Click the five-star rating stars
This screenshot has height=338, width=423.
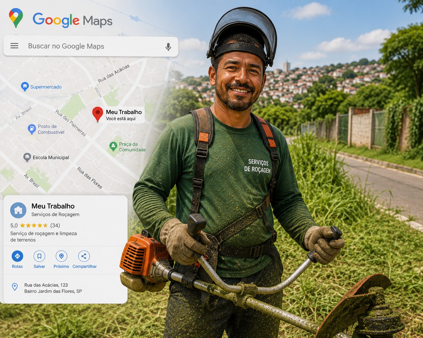(34, 225)
